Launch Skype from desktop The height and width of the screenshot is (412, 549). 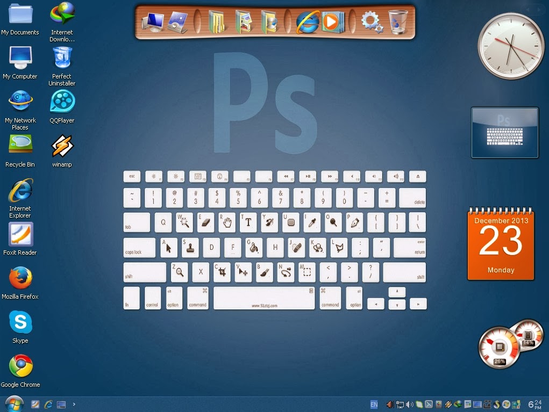20,327
